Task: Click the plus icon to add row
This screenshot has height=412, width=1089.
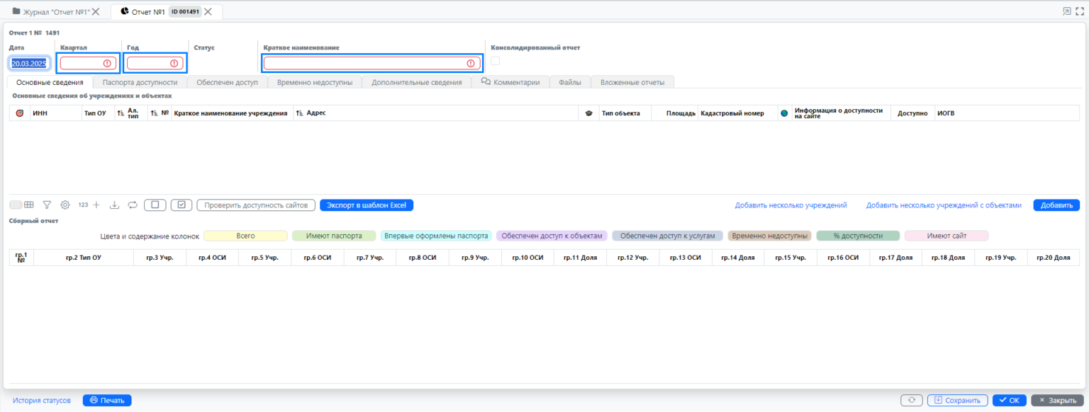Action: point(97,205)
